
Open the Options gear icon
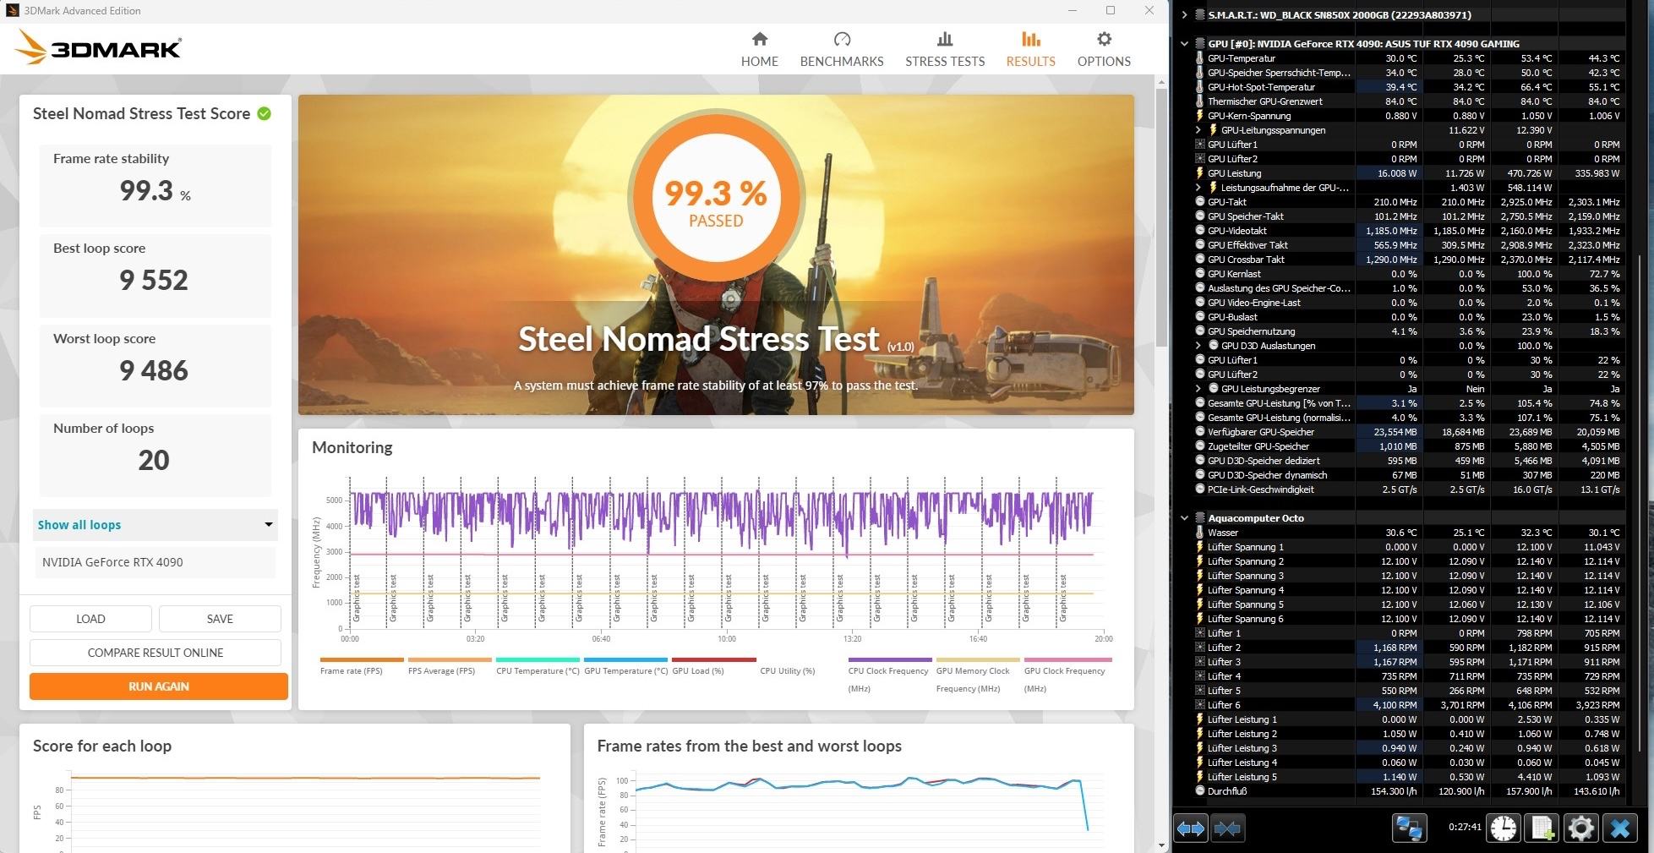tap(1104, 39)
